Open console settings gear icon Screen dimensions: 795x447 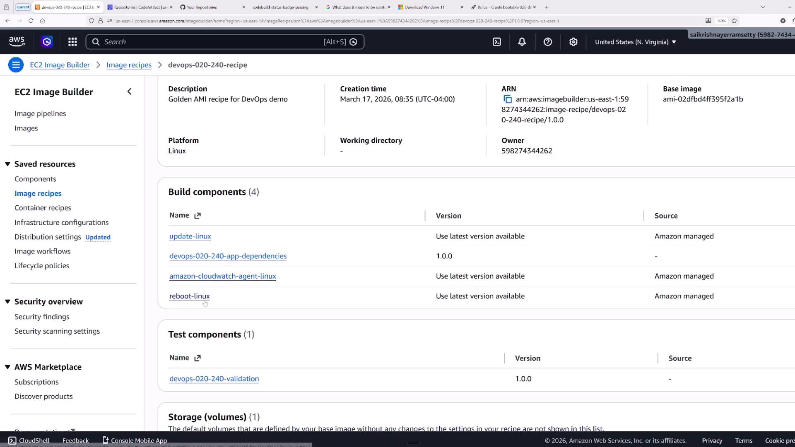[573, 42]
